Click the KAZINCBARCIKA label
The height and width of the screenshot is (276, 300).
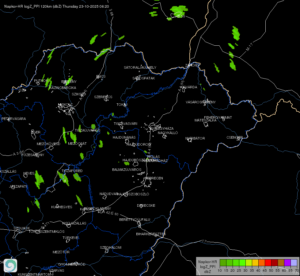click(x=63, y=88)
